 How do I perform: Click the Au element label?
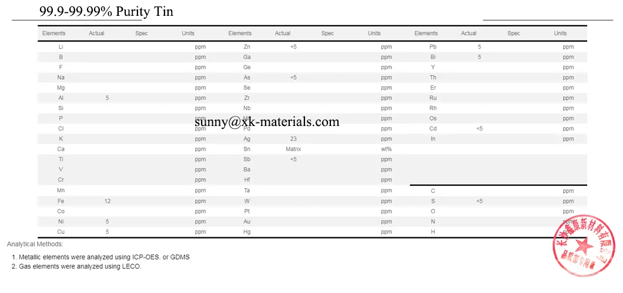pos(247,222)
